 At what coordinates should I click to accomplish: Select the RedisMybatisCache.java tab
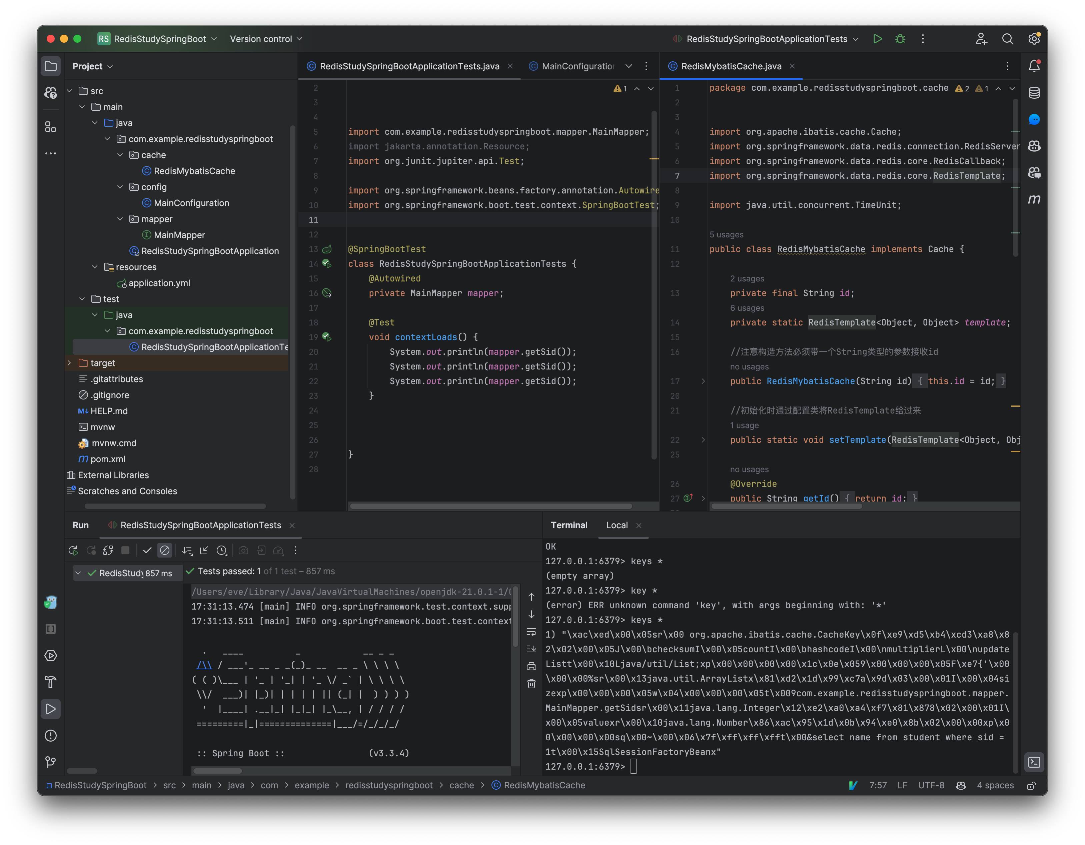(731, 66)
